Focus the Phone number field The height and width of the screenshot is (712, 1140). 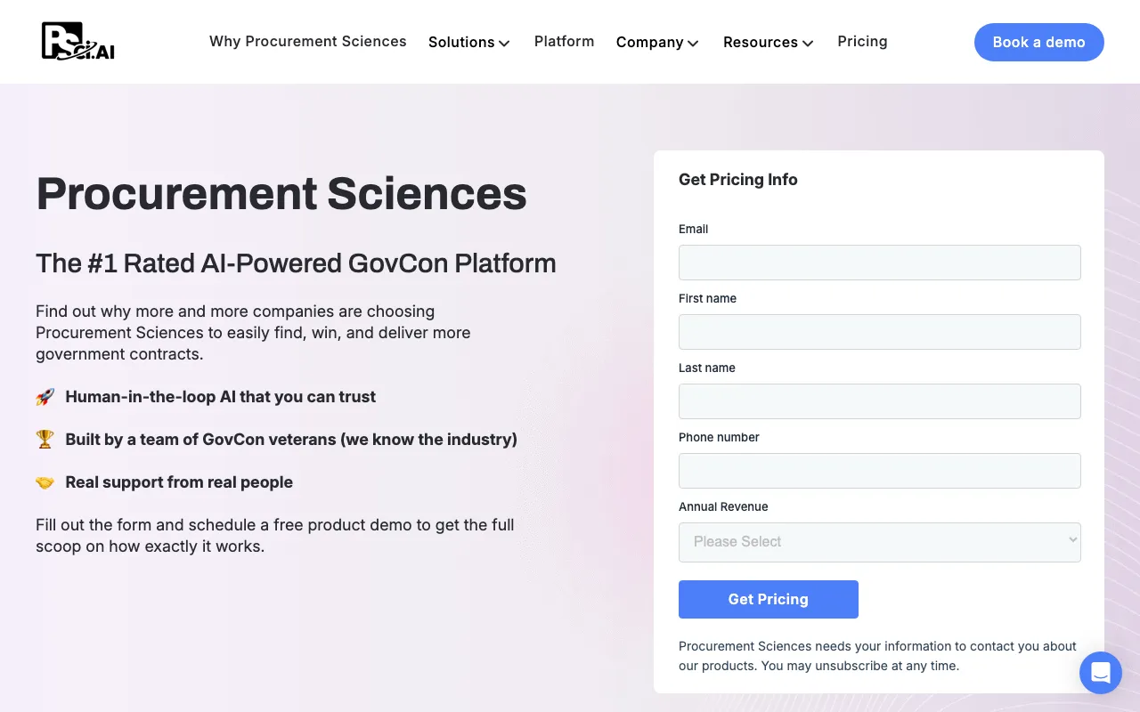tap(880, 471)
